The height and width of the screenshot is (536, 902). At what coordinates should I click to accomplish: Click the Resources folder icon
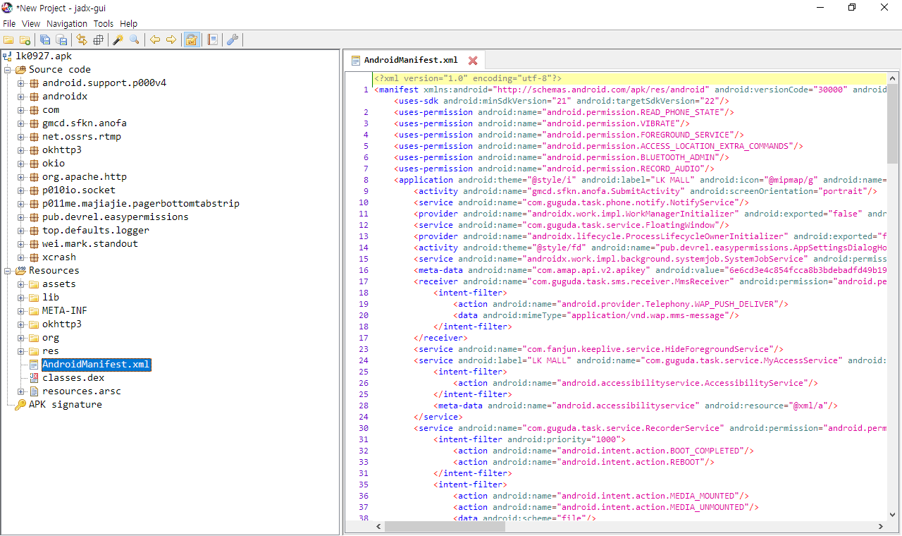tap(20, 271)
